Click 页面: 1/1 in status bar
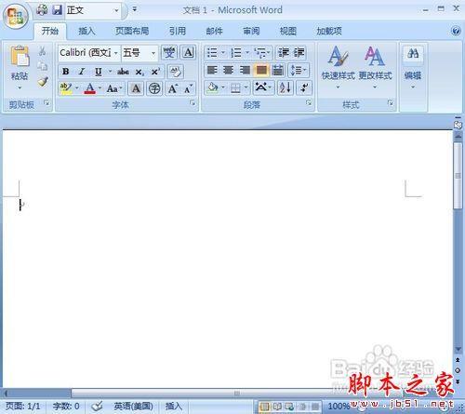The width and height of the screenshot is (465, 414). point(23,406)
